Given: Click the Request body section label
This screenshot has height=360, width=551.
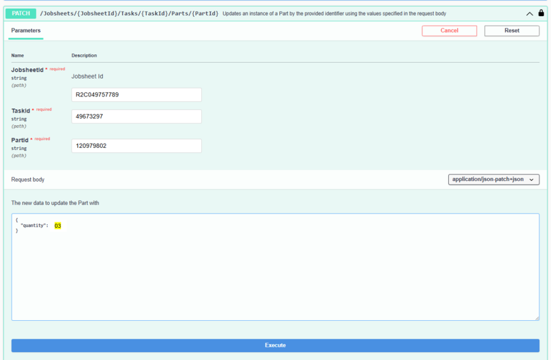Looking at the screenshot, I should click(x=27, y=179).
